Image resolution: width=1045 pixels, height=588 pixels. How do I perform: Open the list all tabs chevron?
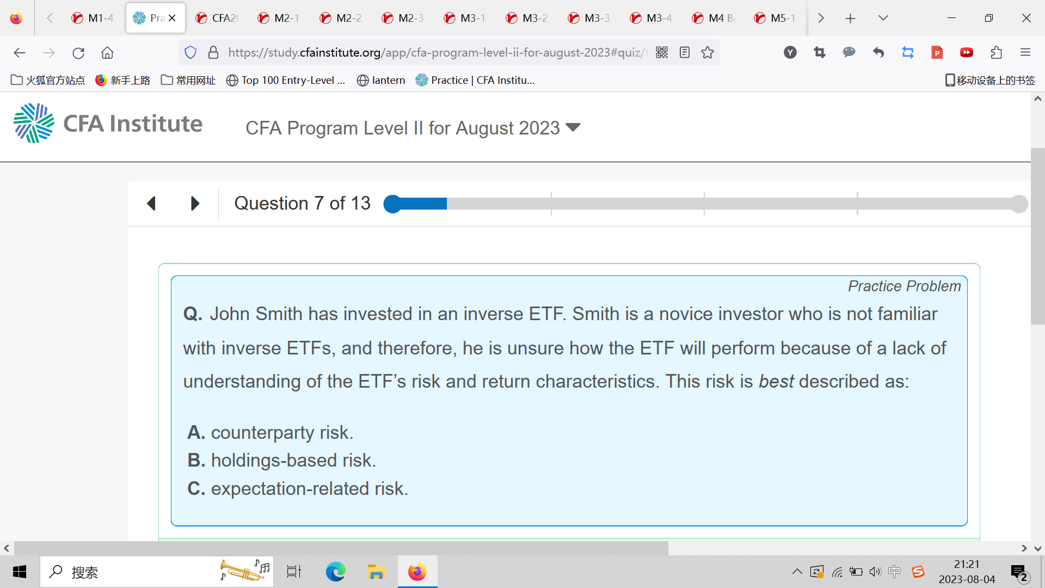[883, 18]
